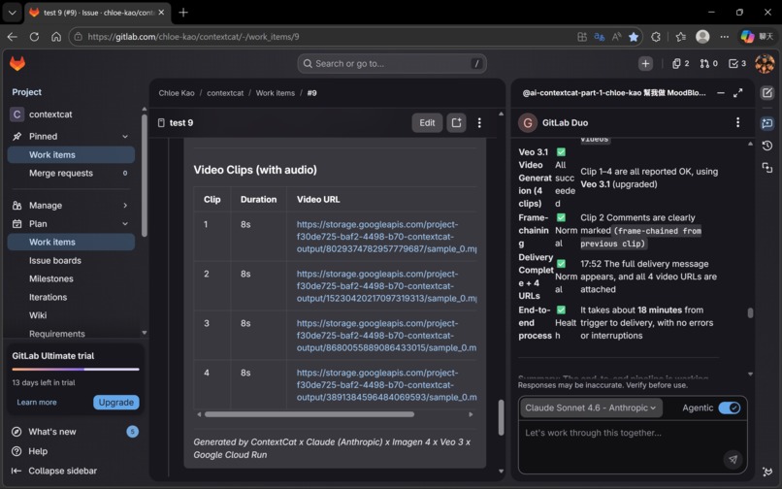Open merge requests counter showing 0
The image size is (782, 489).
(708, 63)
